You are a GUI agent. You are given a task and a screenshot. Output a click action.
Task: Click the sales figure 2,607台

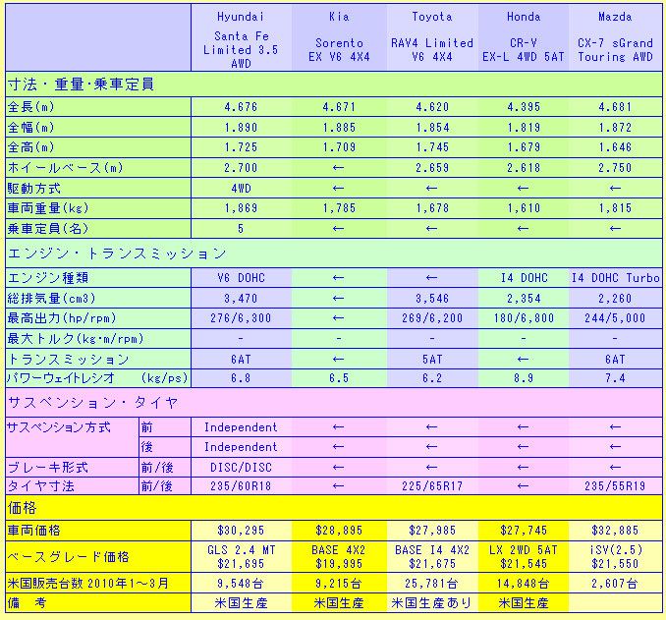[615, 584]
